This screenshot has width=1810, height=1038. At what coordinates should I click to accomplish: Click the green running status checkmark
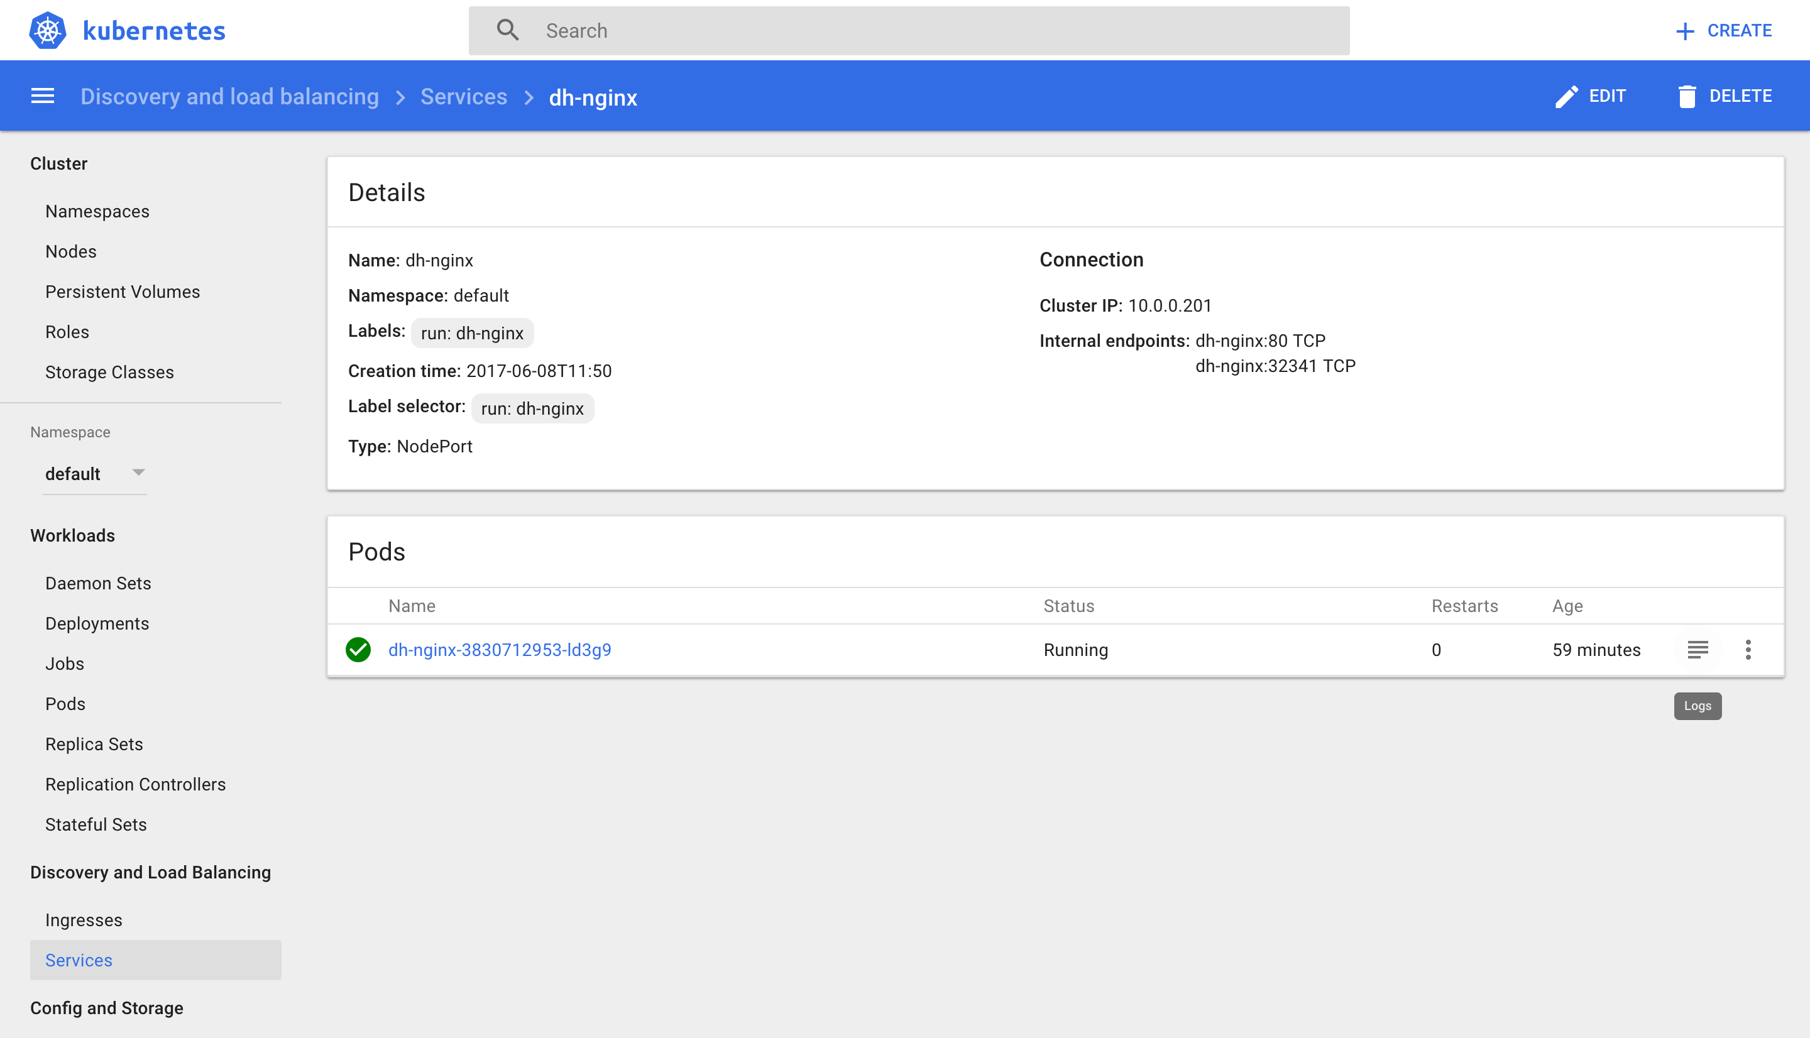[358, 650]
